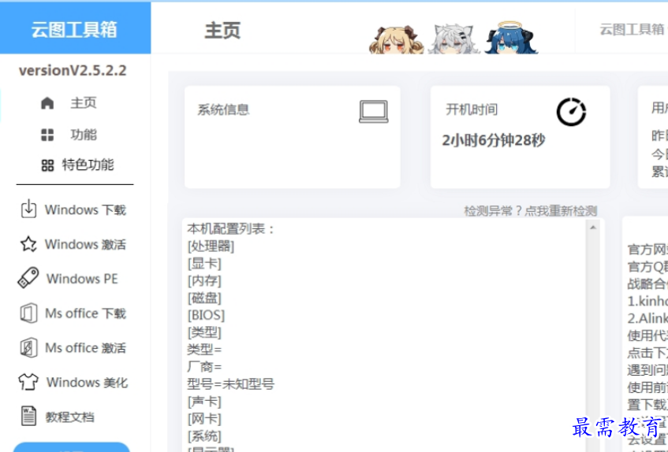
Task: Click the home icon beside 主页
Action: (47, 103)
